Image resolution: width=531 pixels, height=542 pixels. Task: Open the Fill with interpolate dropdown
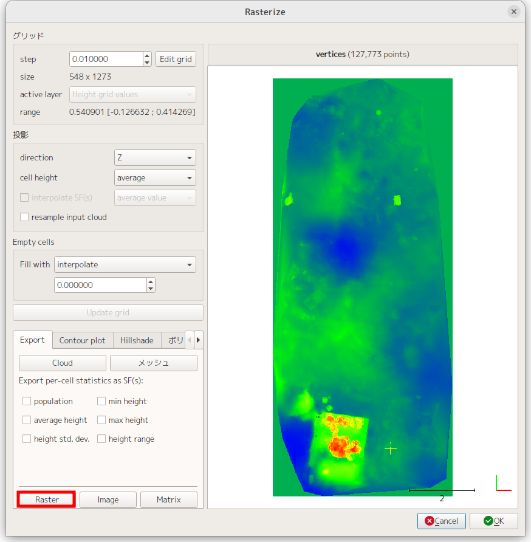[125, 264]
